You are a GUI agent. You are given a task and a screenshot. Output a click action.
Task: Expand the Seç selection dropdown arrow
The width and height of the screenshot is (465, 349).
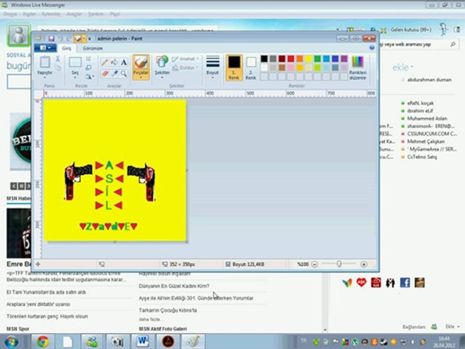click(x=75, y=78)
